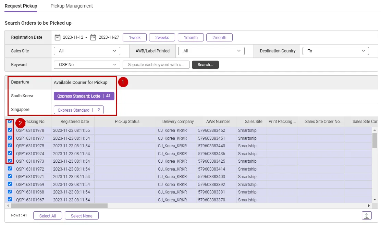Open the Destination Country dropdown
Screen dimensions: 381x225
coord(335,51)
